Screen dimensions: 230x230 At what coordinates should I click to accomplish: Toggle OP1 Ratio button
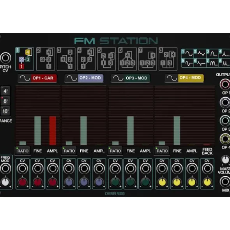[23, 151]
